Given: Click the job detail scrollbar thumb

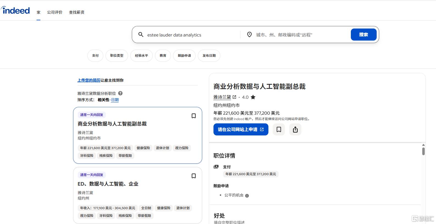Looking at the screenshot, I should point(423,151).
